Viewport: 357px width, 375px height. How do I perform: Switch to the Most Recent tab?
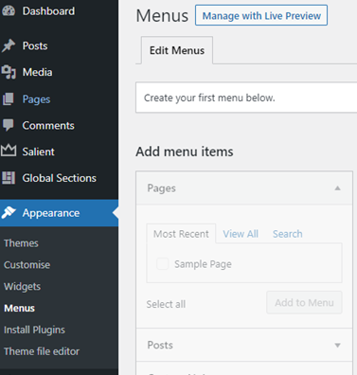pyautogui.click(x=181, y=234)
